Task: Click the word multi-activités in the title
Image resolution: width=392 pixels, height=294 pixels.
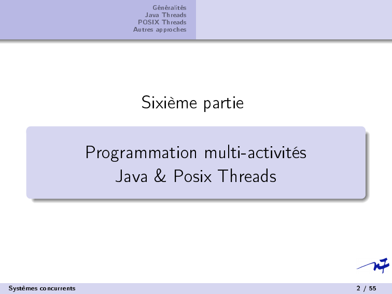Action: (255, 153)
